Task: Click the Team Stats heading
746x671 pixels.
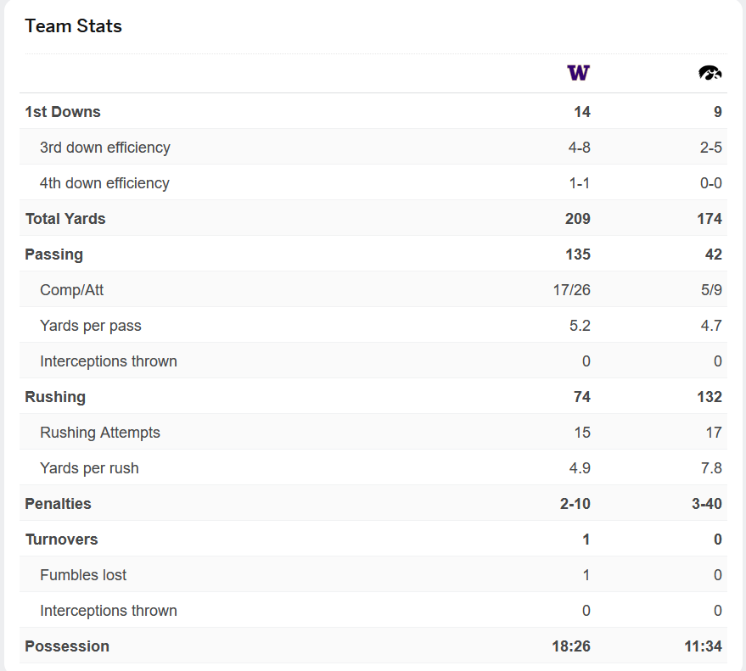Action: (x=73, y=26)
